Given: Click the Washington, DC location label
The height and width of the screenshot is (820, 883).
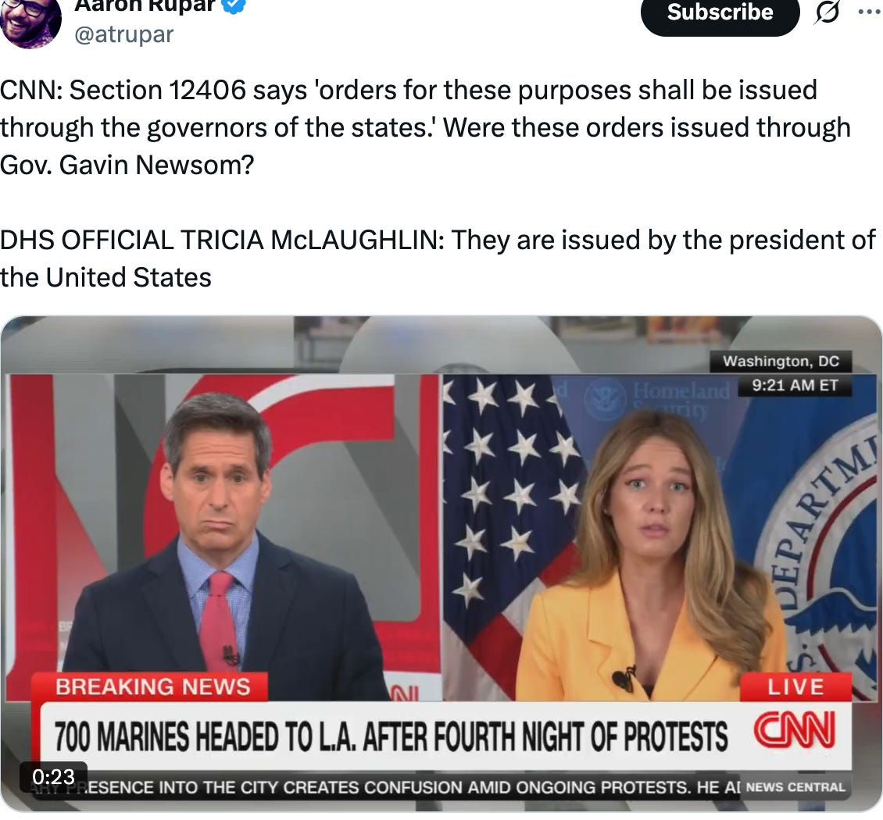Looking at the screenshot, I should pyautogui.click(x=781, y=361).
